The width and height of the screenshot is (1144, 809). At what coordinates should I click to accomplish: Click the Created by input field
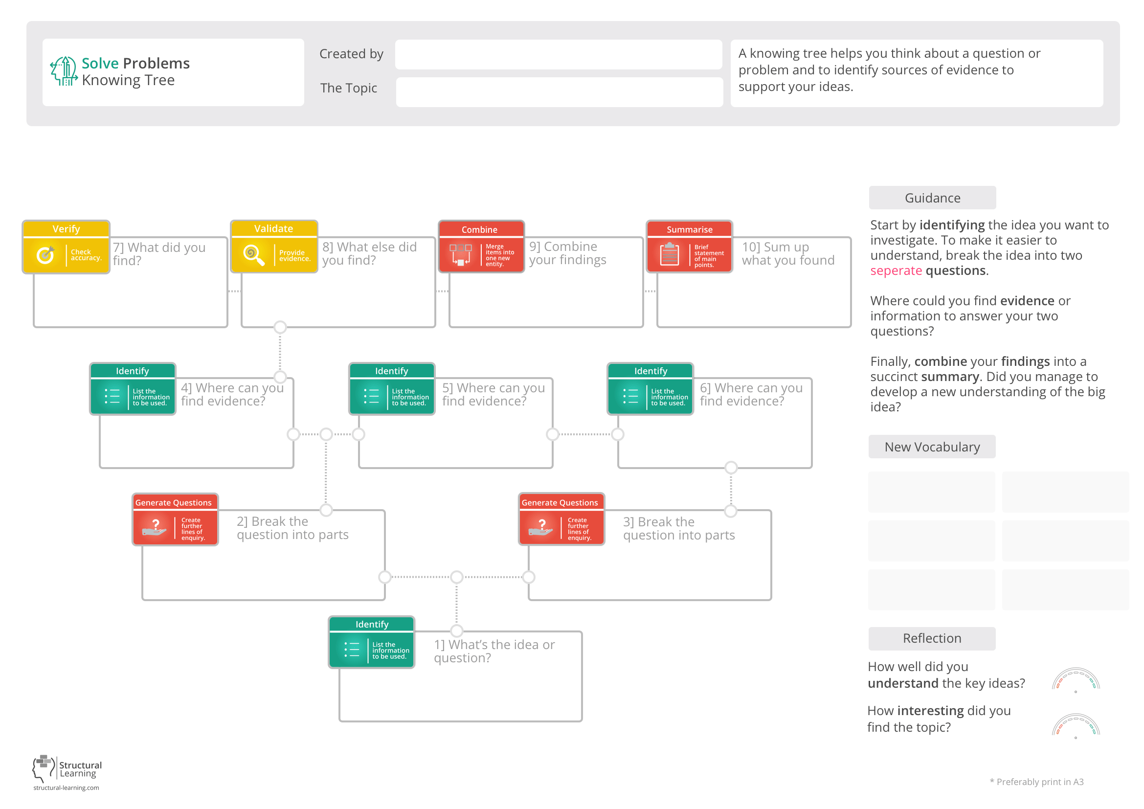tap(558, 55)
